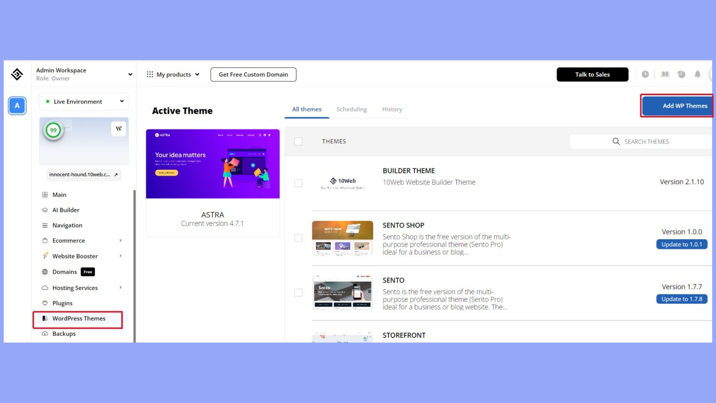Select the Builder Theme checkbox
The image size is (716, 403).
coord(298,183)
